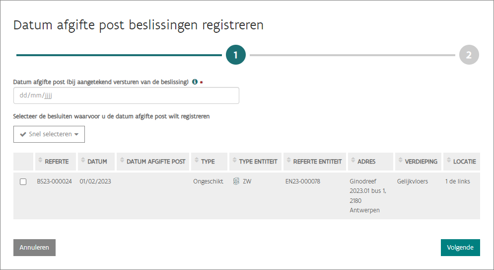This screenshot has width=494, height=270.
Task: Go to wizard step 1
Action: tap(236, 55)
